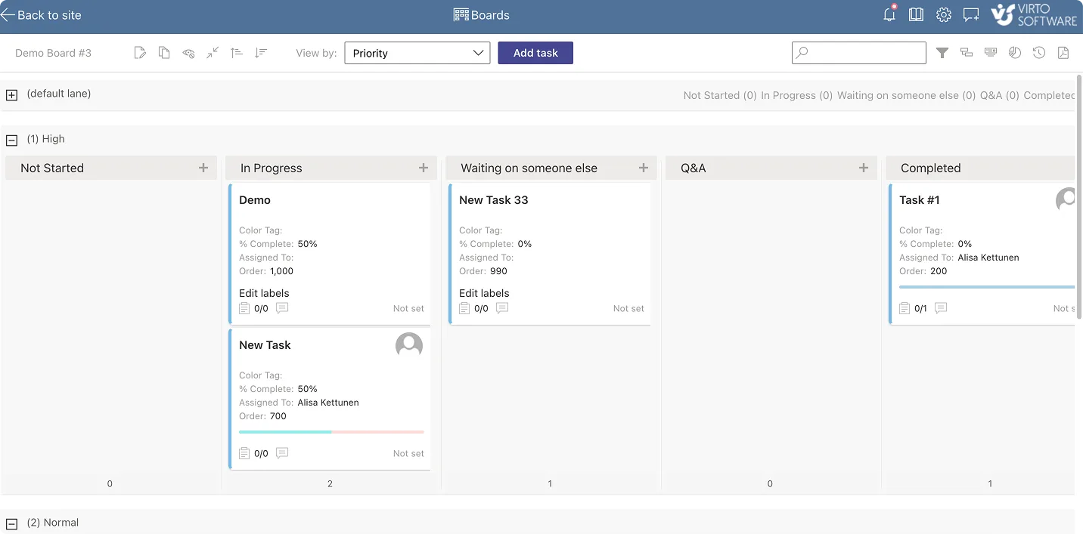Open the Task #1 card title
This screenshot has width=1083, height=534.
(920, 200)
